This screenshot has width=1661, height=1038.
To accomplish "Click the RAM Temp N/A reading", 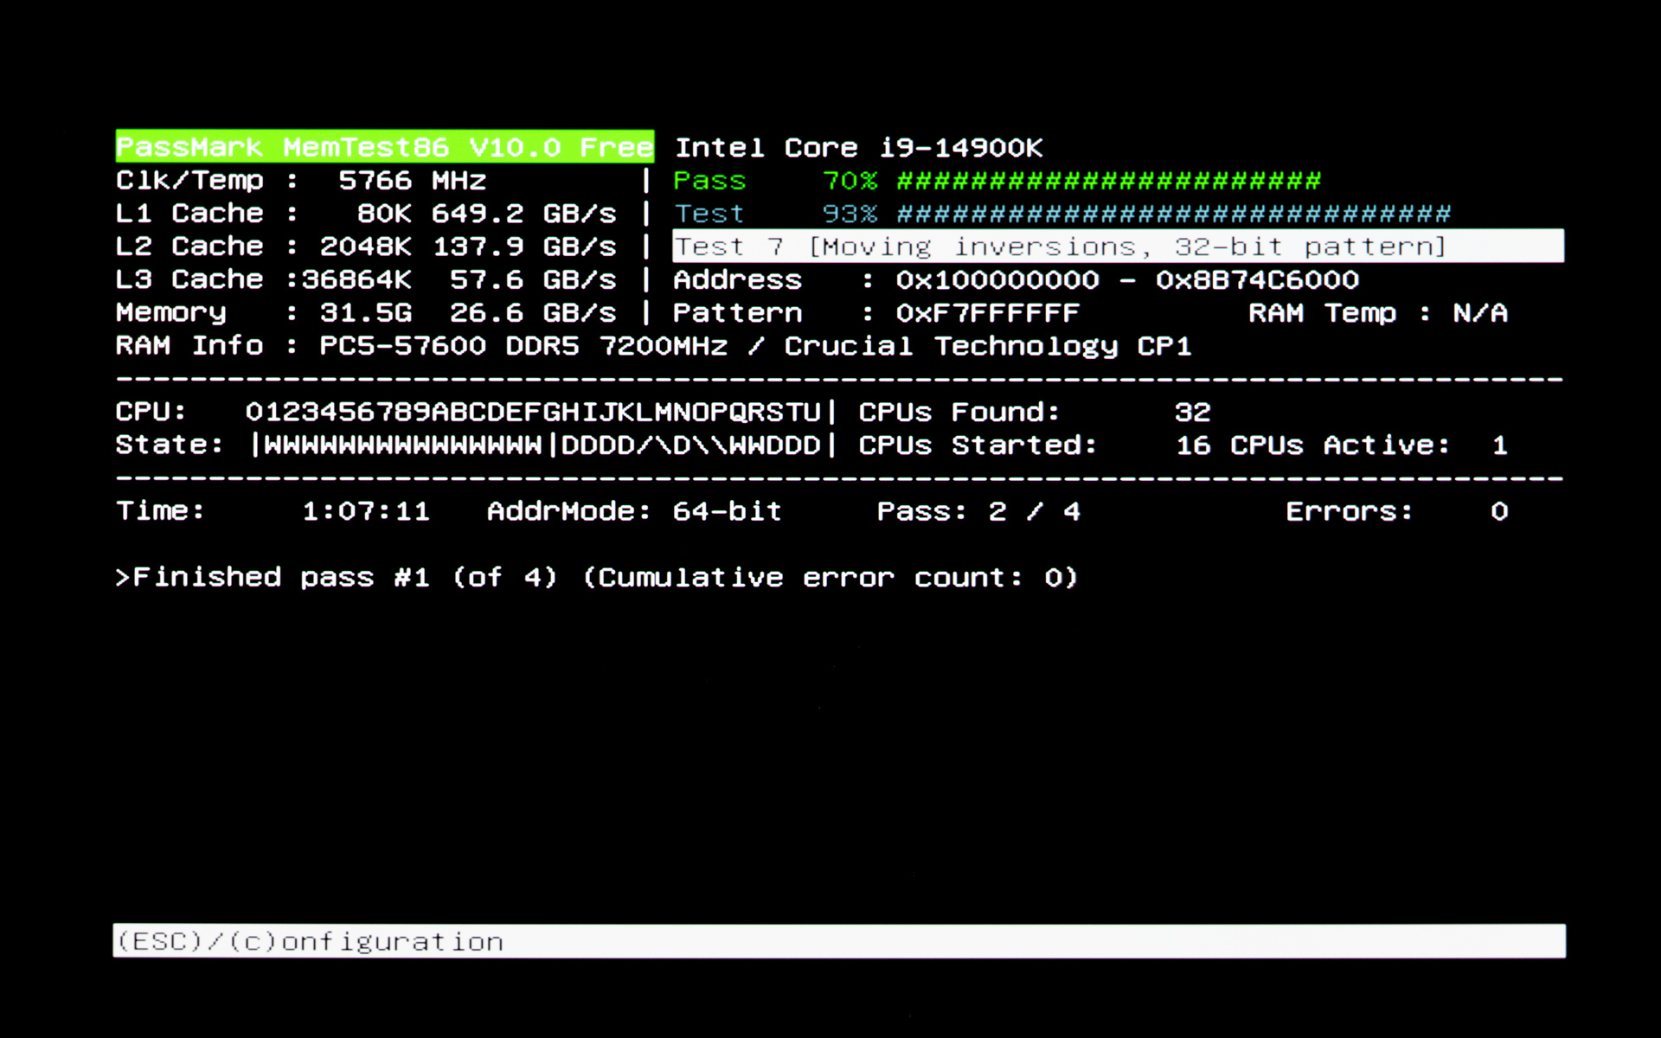I will [1378, 313].
